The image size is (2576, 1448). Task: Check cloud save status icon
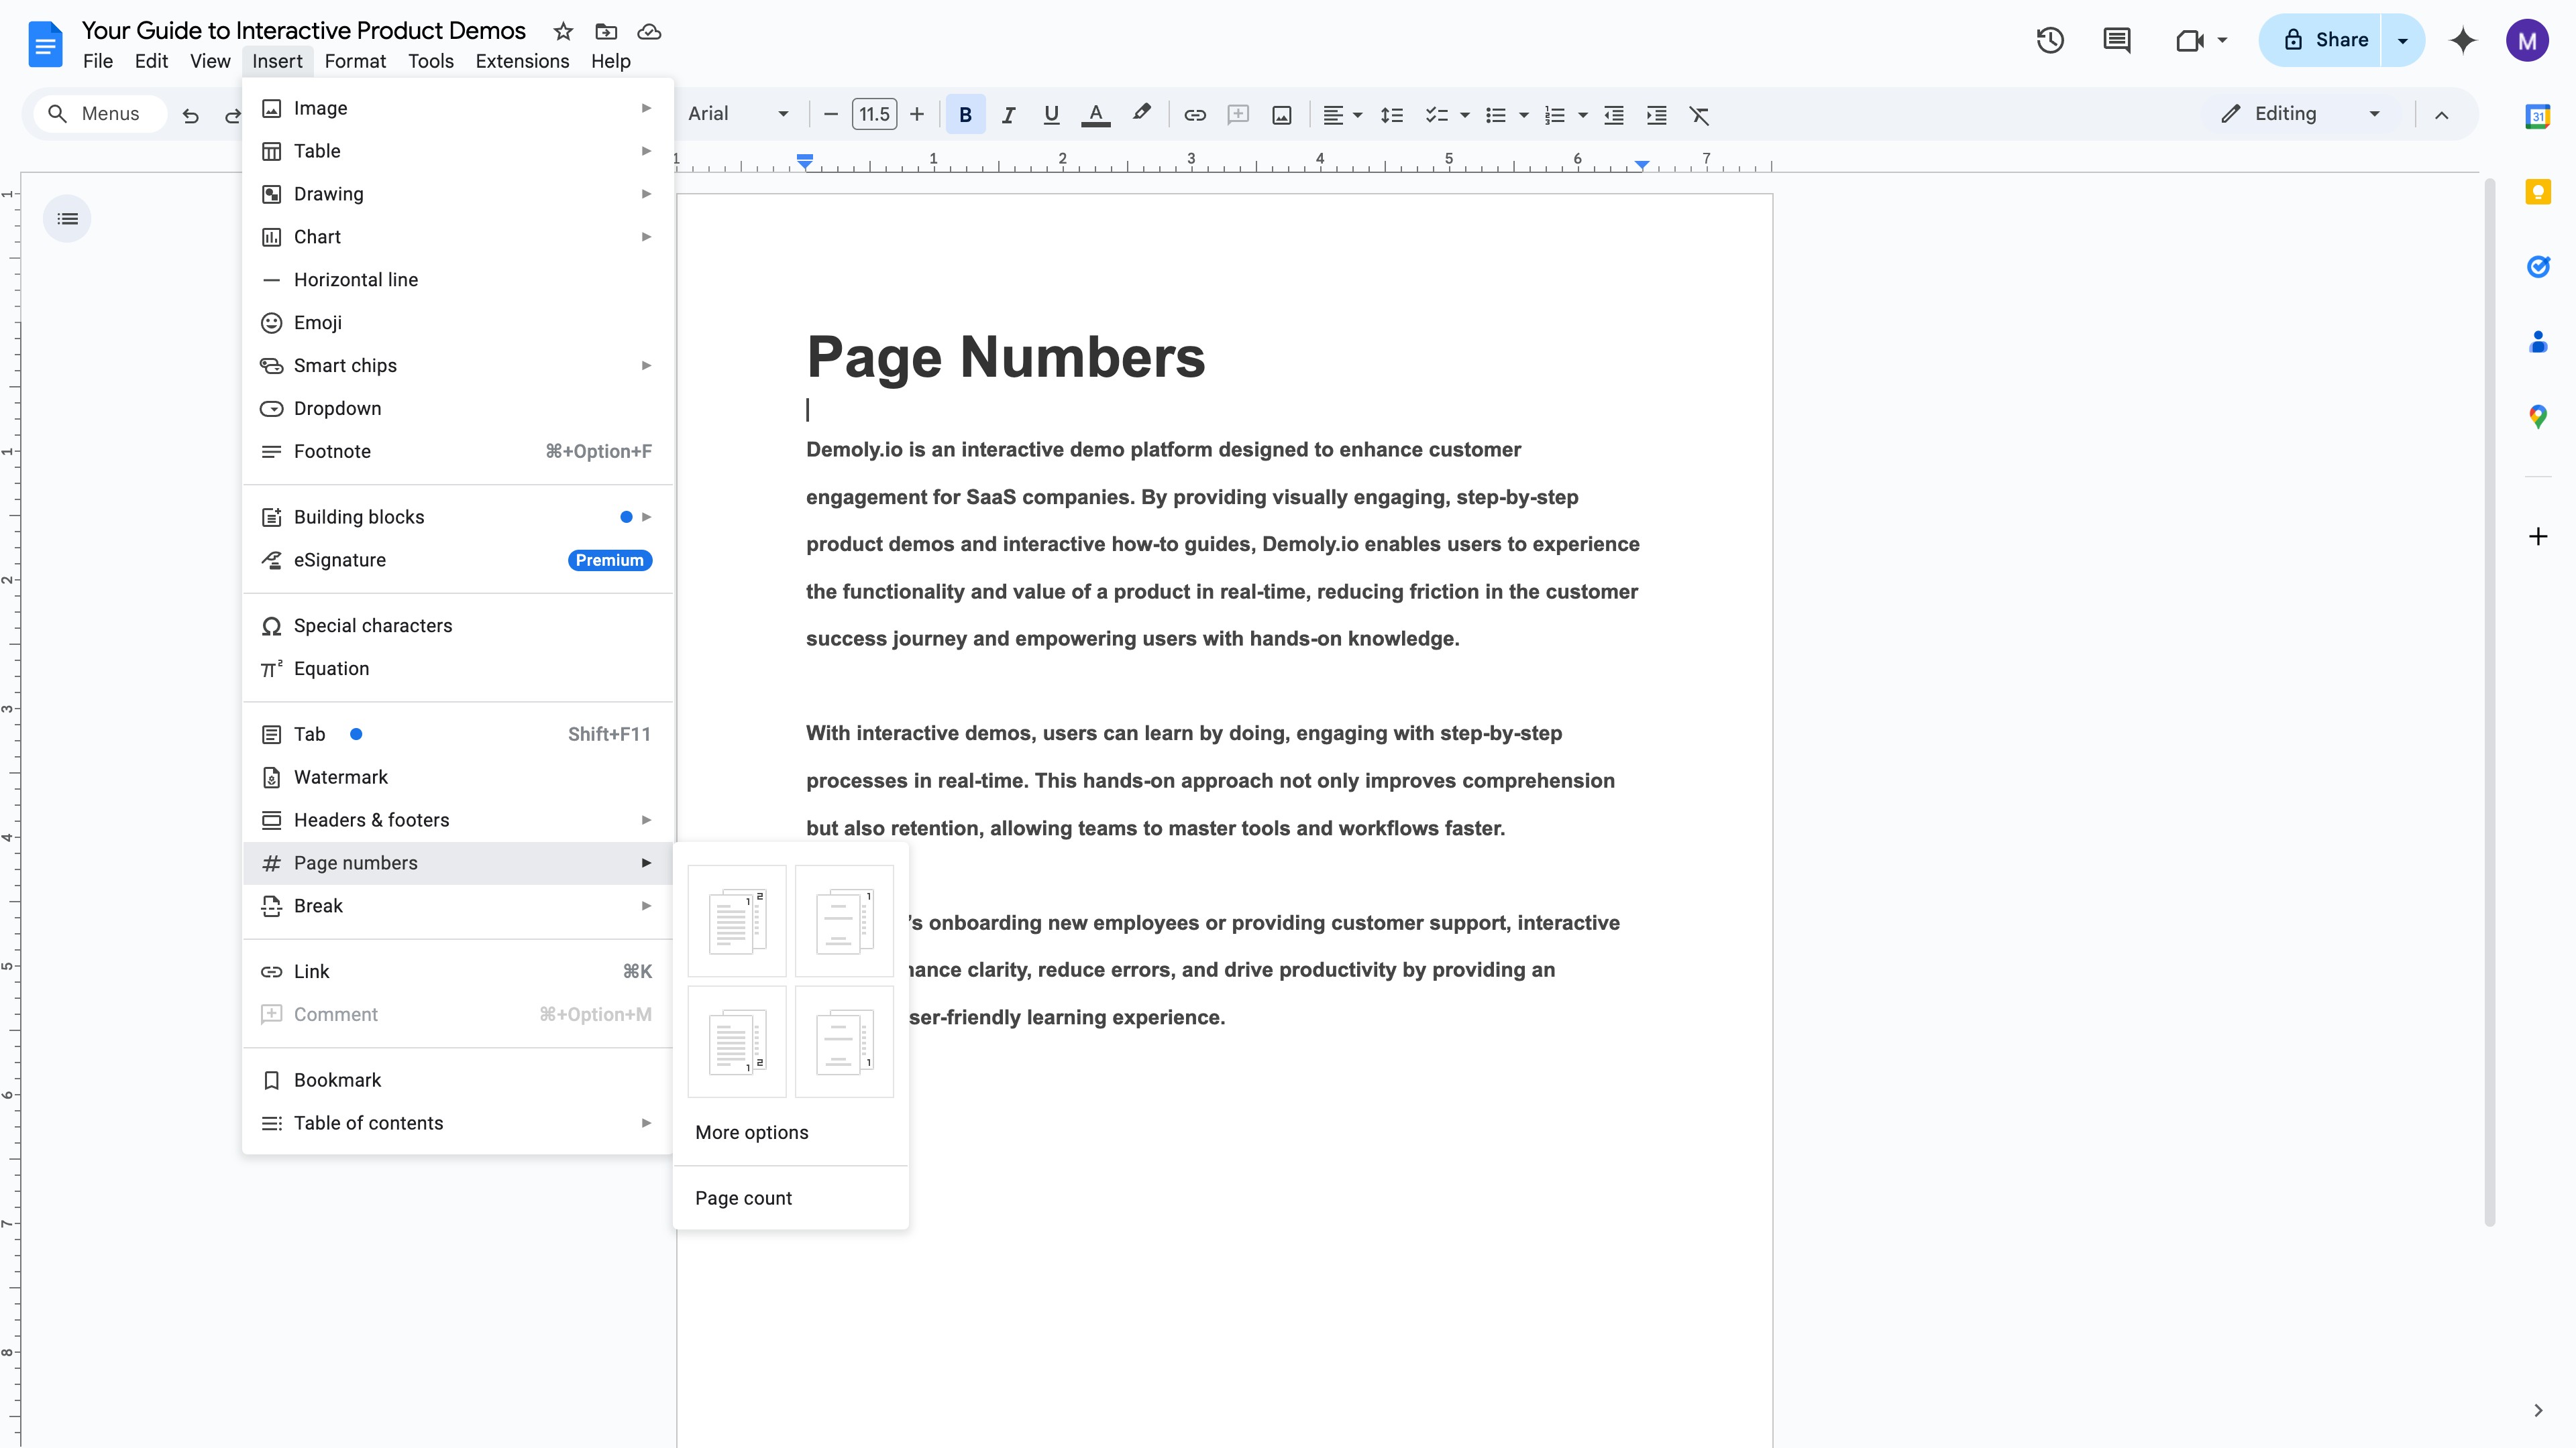pyautogui.click(x=649, y=31)
